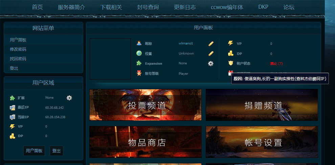This screenshot has height=165, width=335.
Task: Select 修改密码 in the website menu
Action: point(18,49)
